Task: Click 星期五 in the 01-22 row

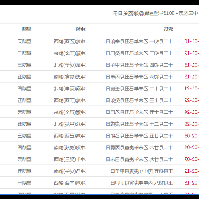Action: tap(25, 100)
